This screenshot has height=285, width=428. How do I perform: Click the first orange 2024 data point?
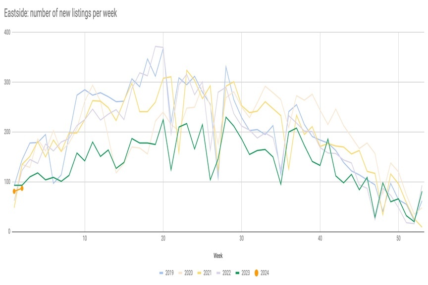pyautogui.click(x=14, y=191)
